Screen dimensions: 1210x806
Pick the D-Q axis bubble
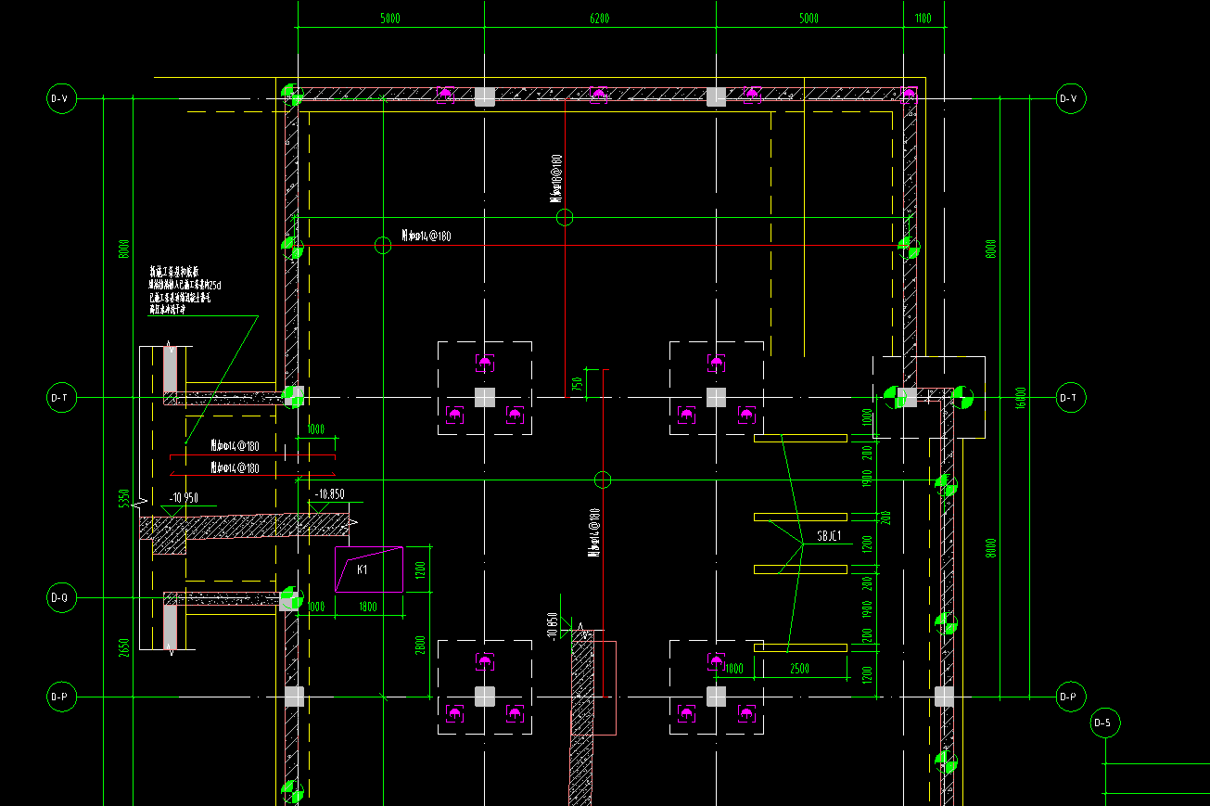(60, 598)
